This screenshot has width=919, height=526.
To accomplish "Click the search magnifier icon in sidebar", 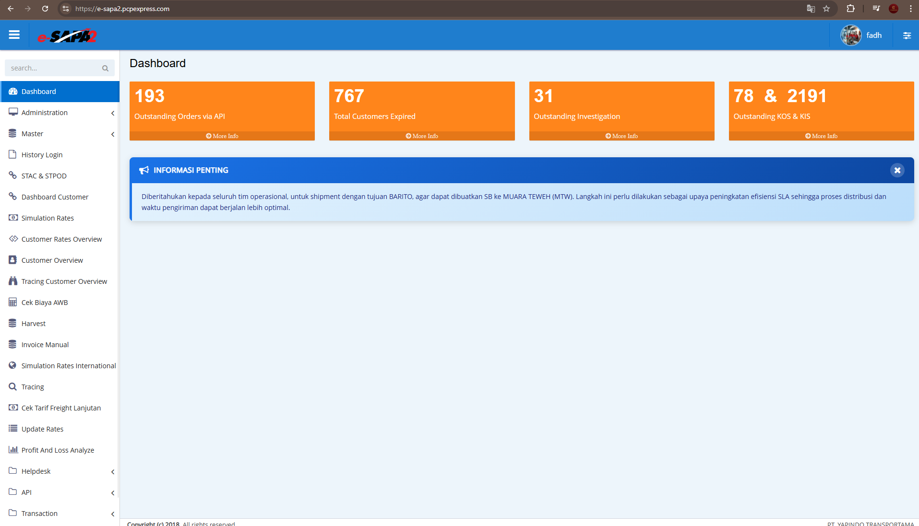I will pos(105,68).
